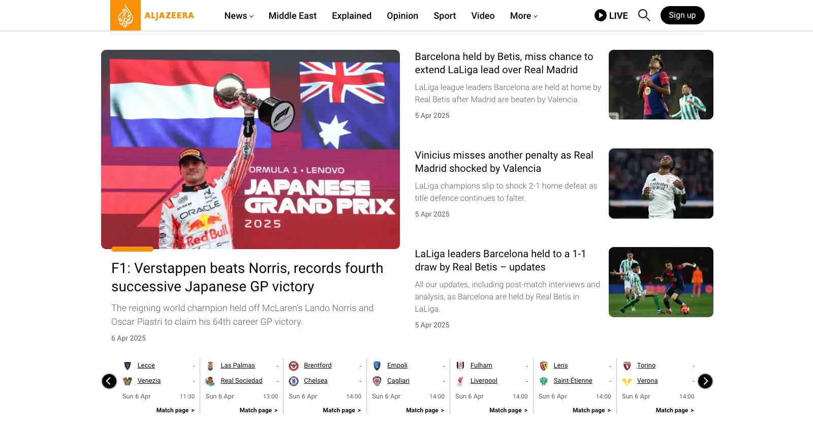Select the Opinion menu item
This screenshot has height=427, width=813.
pyautogui.click(x=402, y=16)
